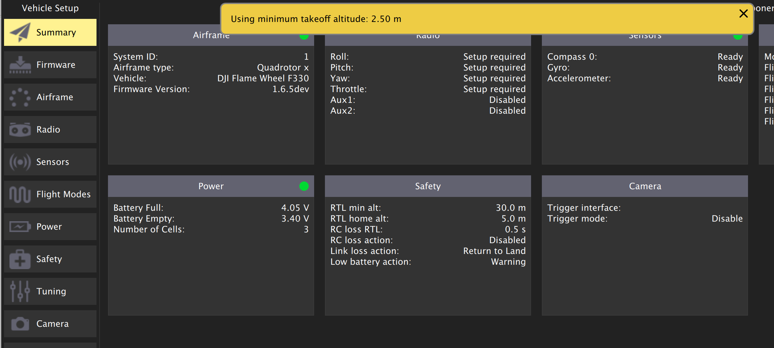Click the Safety summary card header
Viewport: 774px width, 348px height.
point(428,186)
